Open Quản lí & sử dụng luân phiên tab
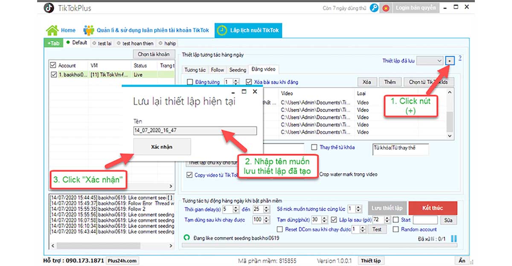Viewport: 512px width, 266px height. [x=146, y=30]
